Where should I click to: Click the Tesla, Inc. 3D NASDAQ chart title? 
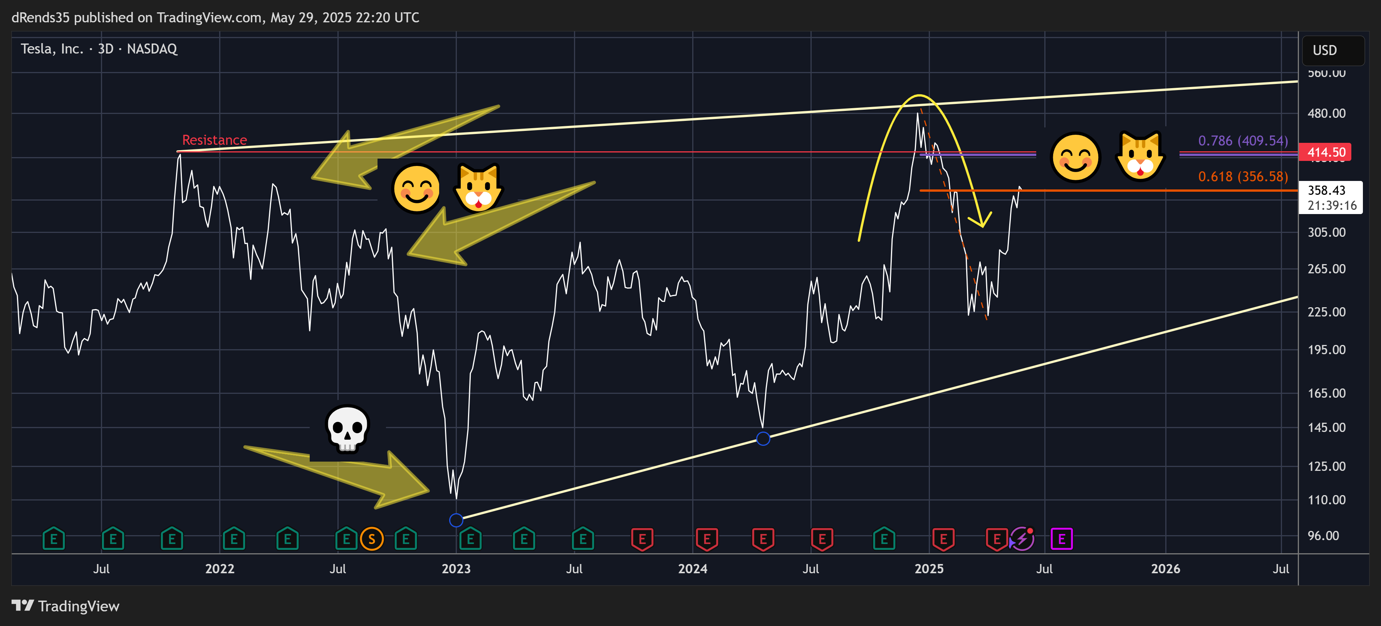click(x=99, y=49)
